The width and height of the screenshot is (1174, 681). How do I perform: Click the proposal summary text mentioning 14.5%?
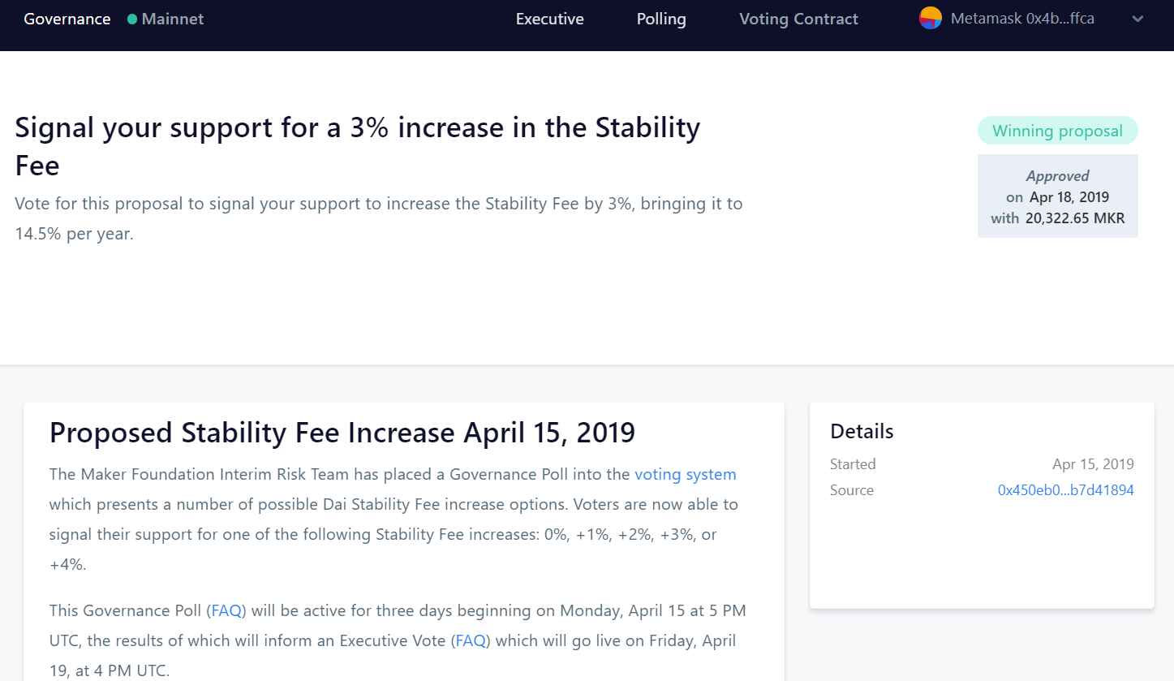point(378,218)
